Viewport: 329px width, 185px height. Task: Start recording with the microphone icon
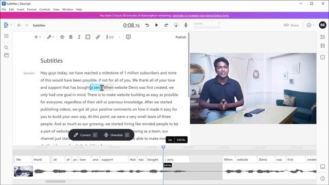(186, 25)
